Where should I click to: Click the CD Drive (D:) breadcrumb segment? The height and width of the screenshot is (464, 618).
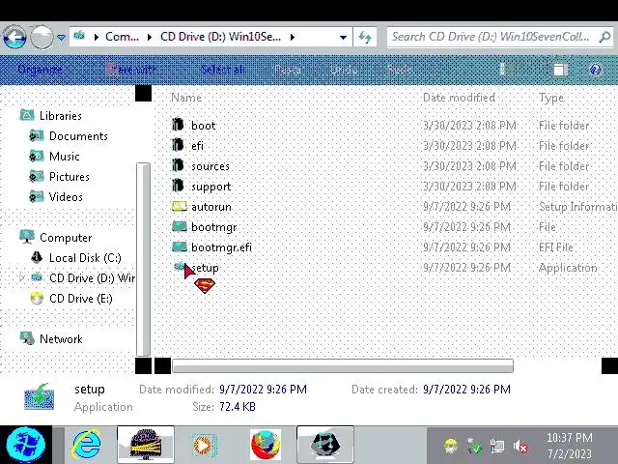[x=220, y=37]
